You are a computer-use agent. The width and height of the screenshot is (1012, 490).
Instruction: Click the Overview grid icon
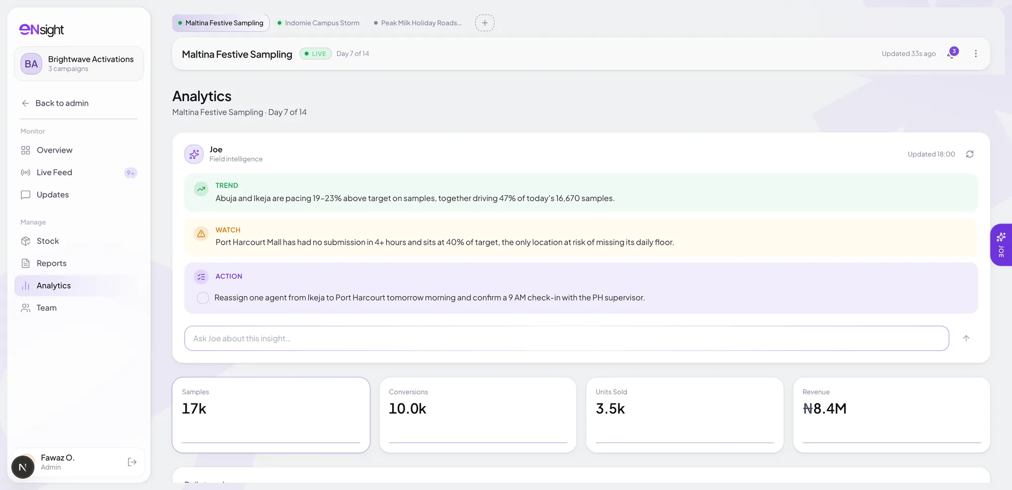click(x=26, y=150)
